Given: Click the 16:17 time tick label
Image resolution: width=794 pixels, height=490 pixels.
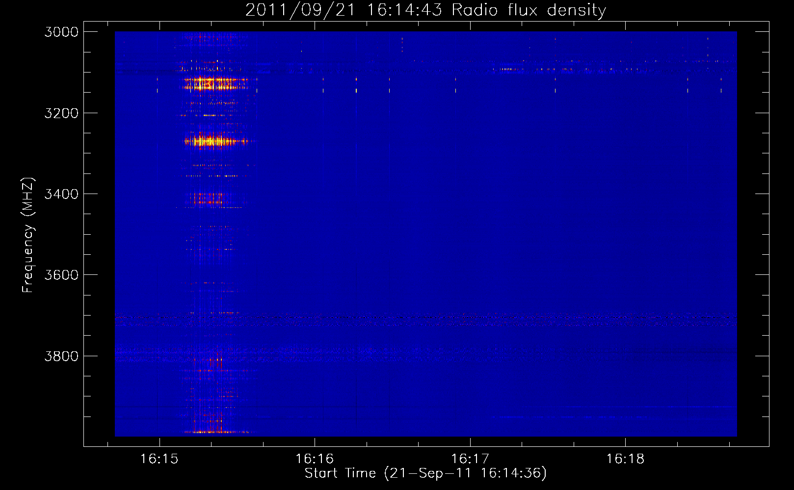Looking at the screenshot, I should 470,459.
